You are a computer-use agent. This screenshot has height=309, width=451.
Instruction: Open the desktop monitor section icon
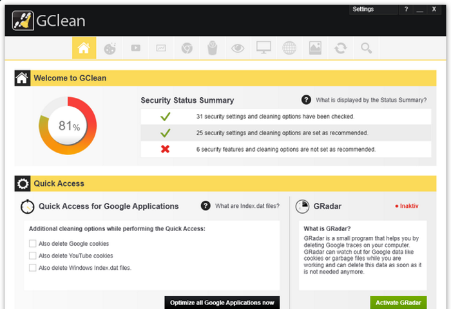click(x=264, y=48)
